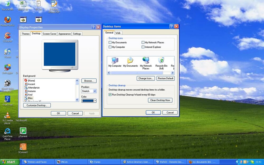The height and width of the screenshot is (165, 264).
Task: Select Recycle Bin (full) icon in list
Action: 161,63
